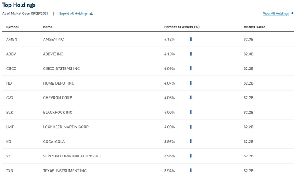
Task: Click the Export All Holdings link
Action: [x=73, y=14]
